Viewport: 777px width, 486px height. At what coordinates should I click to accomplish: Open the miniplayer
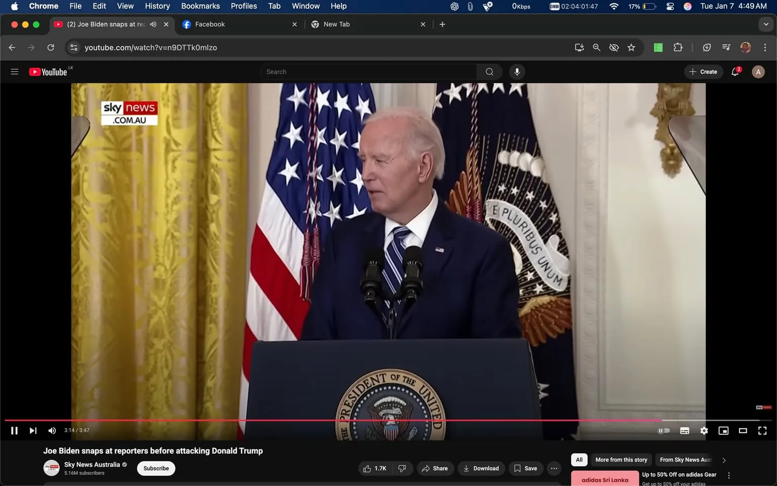click(x=723, y=430)
